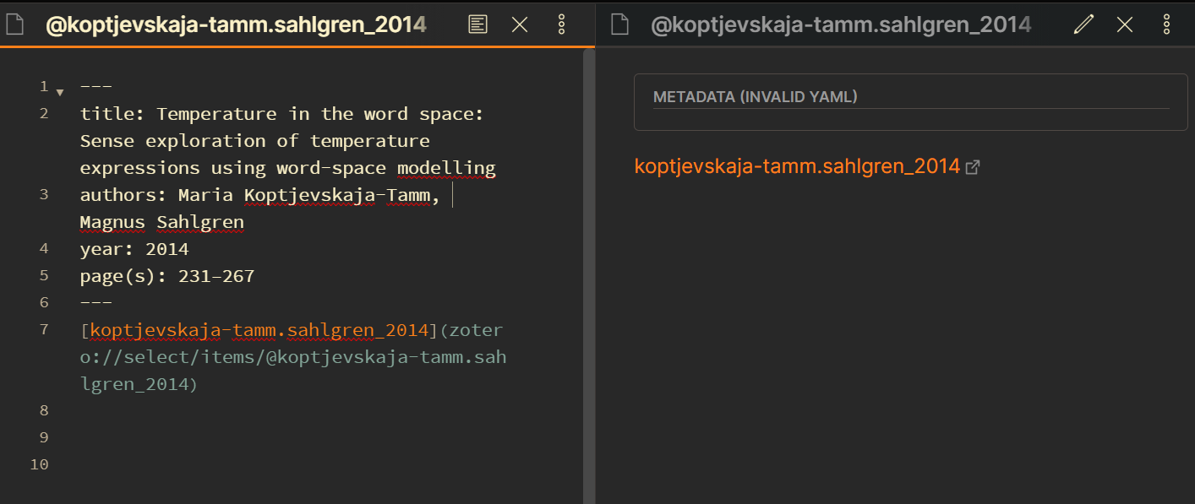Screen dimensions: 1195x504
Task: Click the 'title: Temperature in the word space:' text
Action: pos(281,114)
